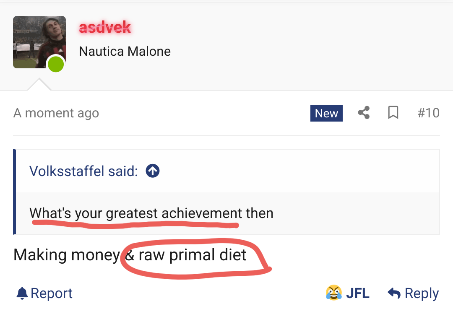Click the "Making money" text in the reply
453x319 pixels.
click(x=66, y=255)
